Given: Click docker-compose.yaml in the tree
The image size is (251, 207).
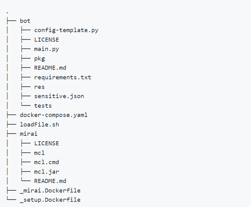Looking at the screenshot, I should click(x=54, y=115).
